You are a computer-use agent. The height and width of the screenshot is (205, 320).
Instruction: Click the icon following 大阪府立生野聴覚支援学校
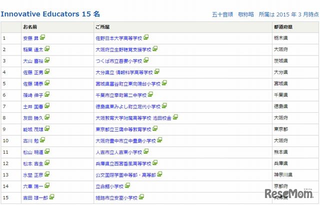coord(155,49)
